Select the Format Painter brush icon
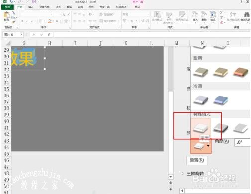The image size is (251, 194). click(13, 22)
